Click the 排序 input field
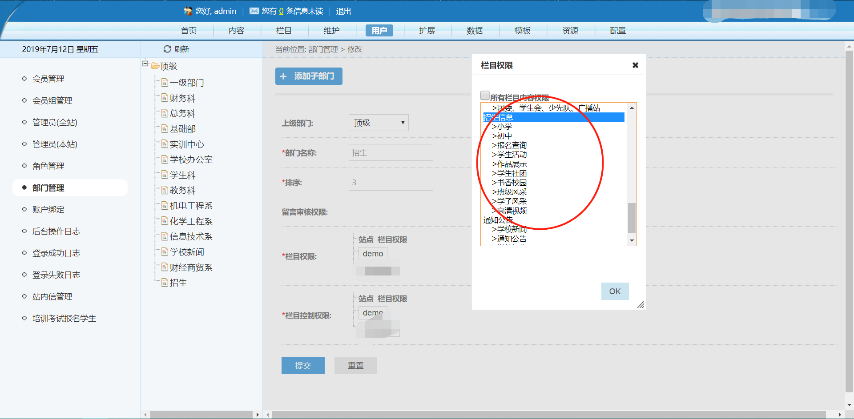The image size is (854, 419). (391, 182)
